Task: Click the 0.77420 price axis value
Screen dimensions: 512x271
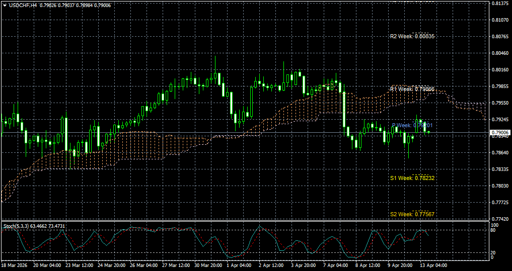Action: (x=500, y=219)
